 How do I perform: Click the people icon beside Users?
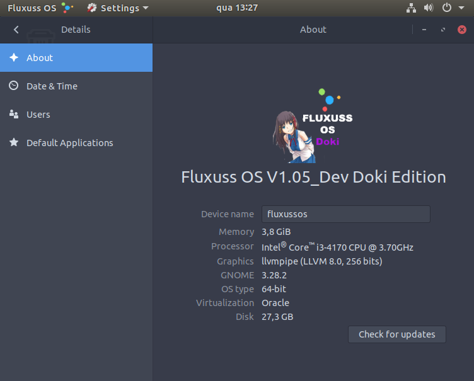14,114
